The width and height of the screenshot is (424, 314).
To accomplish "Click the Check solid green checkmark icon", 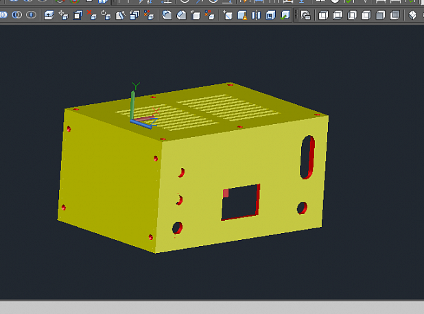I will (285, 14).
